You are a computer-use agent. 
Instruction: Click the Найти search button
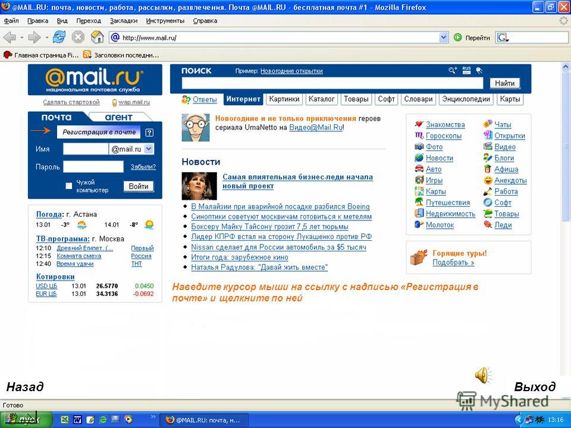(504, 83)
